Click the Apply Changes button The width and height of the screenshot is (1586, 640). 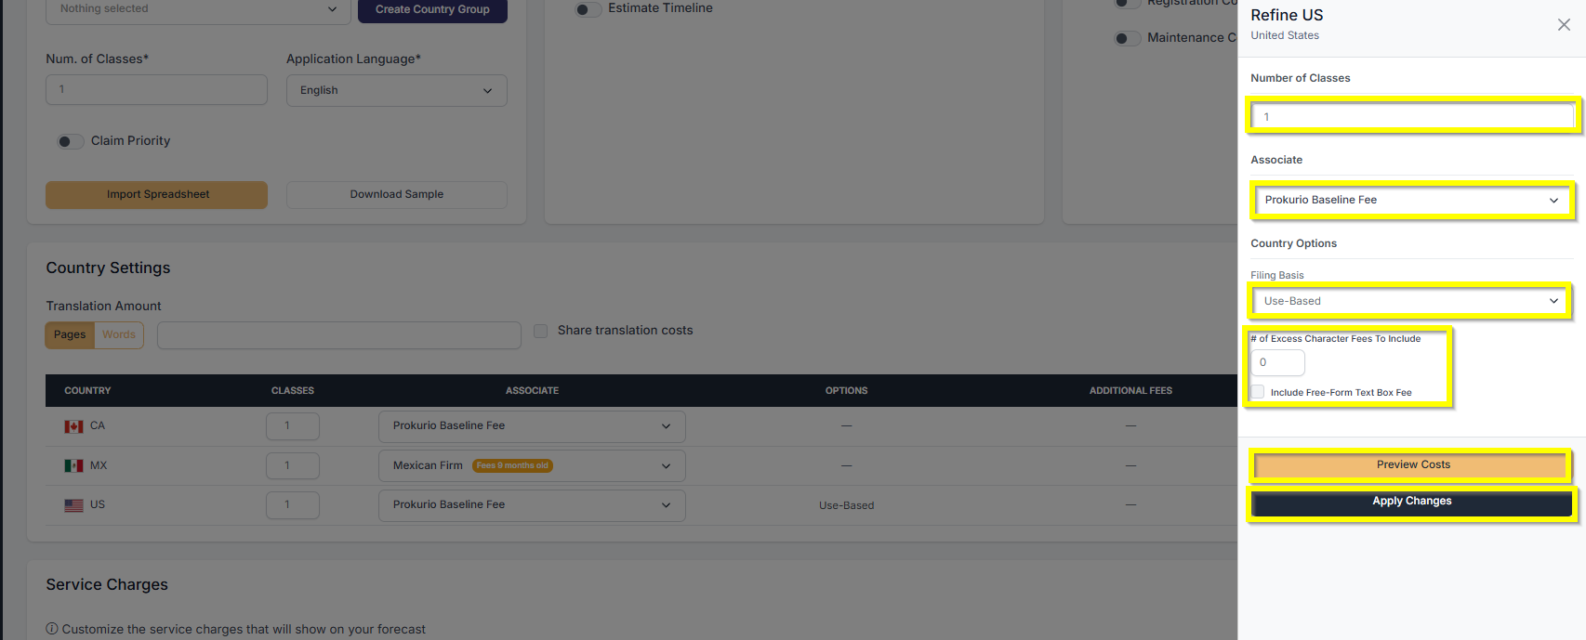[1411, 502]
